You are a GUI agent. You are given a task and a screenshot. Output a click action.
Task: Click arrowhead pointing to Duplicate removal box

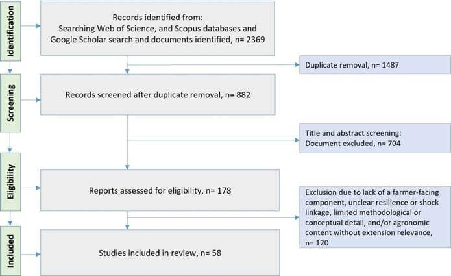[x=297, y=65]
